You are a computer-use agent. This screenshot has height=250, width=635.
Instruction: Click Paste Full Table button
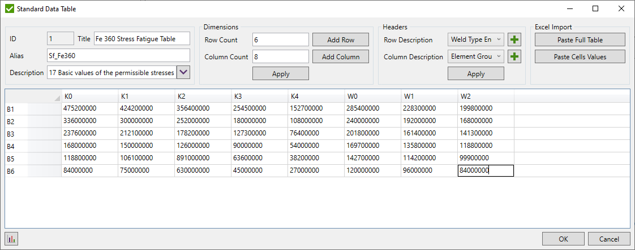[x=580, y=40]
